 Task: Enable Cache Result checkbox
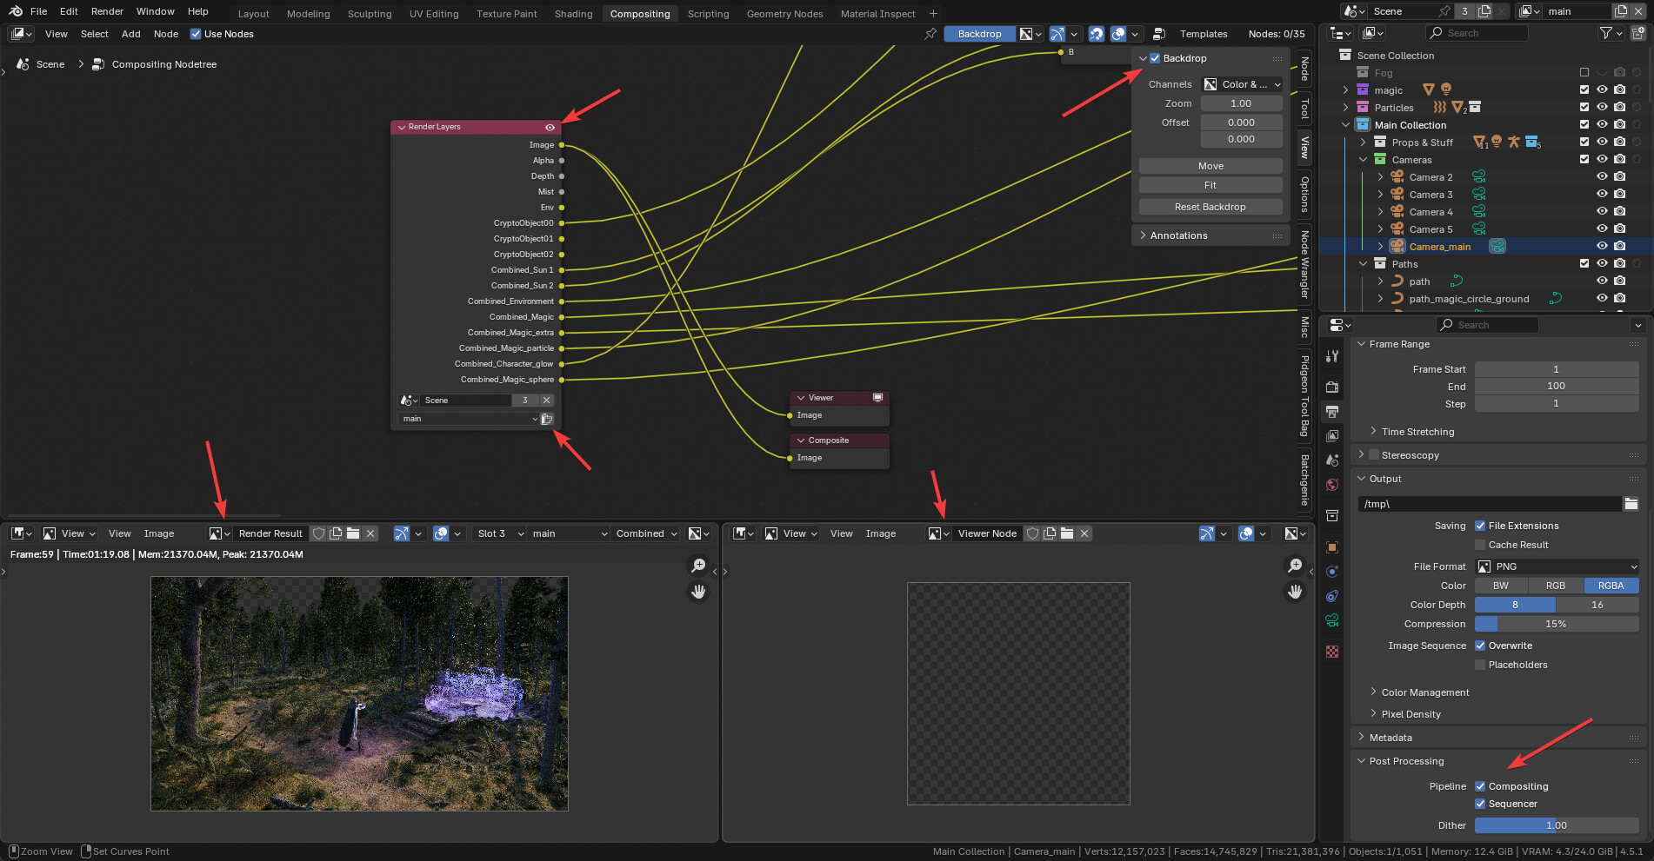(x=1480, y=545)
